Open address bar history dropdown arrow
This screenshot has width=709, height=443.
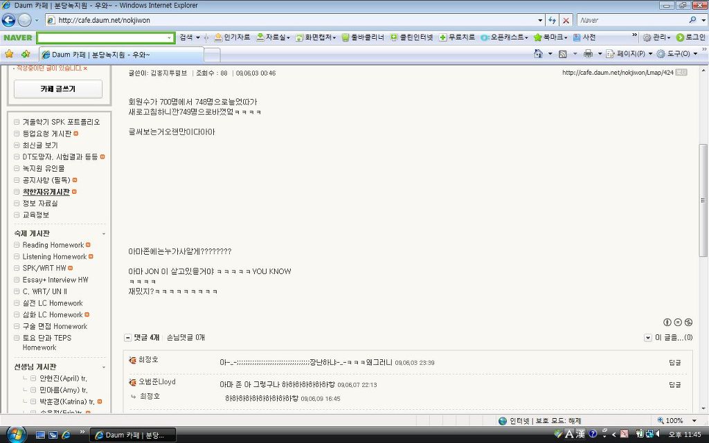pyautogui.click(x=540, y=20)
